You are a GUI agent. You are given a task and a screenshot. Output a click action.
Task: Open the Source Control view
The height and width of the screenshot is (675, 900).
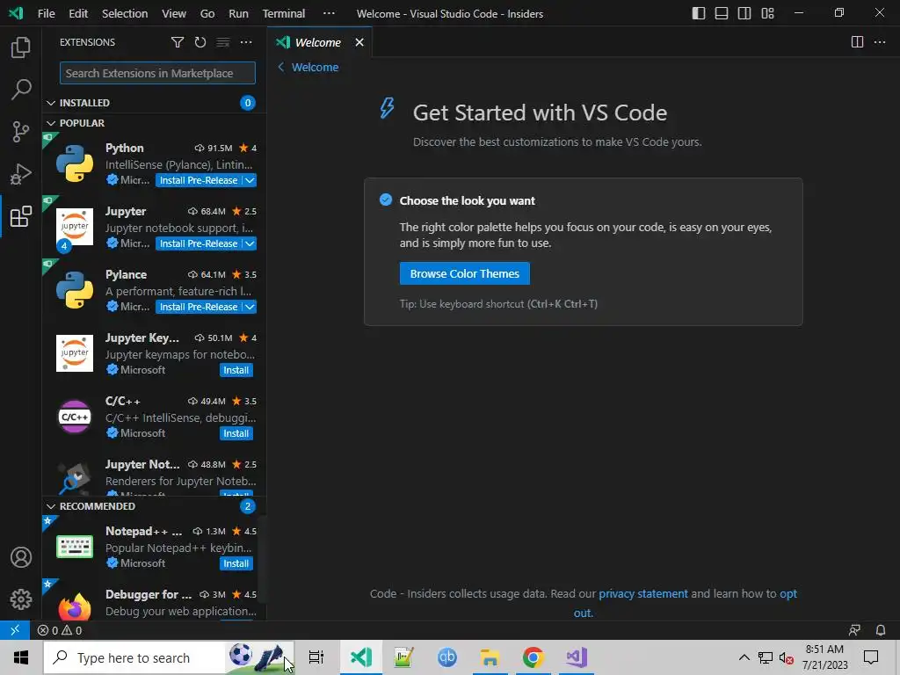click(x=21, y=132)
